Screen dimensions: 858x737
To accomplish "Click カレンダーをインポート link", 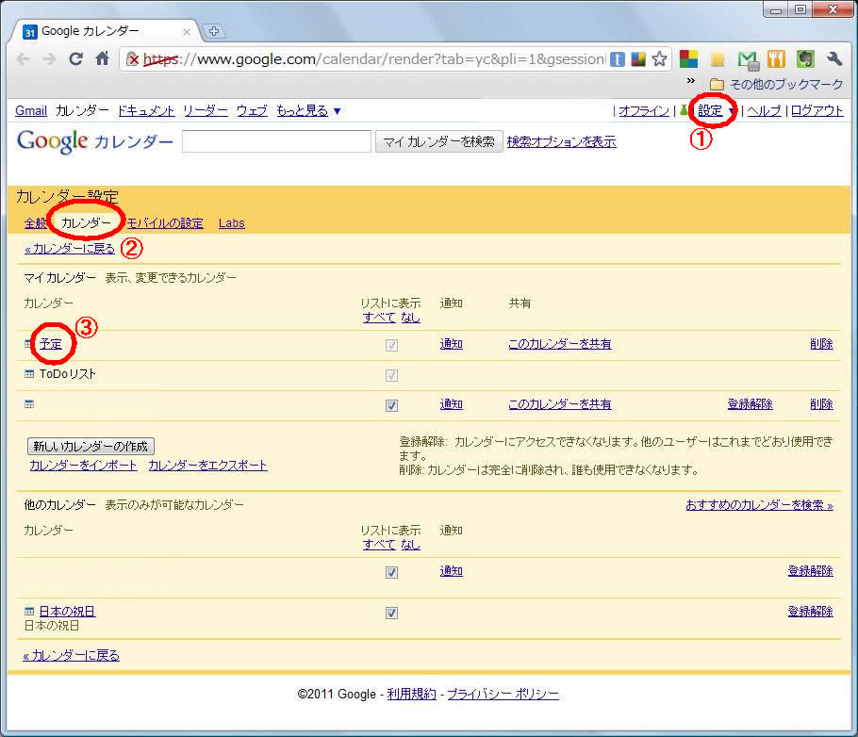I will (83, 466).
